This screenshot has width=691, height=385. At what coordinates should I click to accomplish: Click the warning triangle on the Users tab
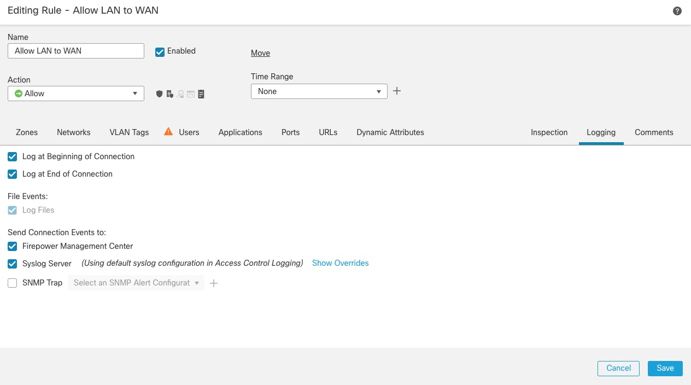click(x=168, y=131)
